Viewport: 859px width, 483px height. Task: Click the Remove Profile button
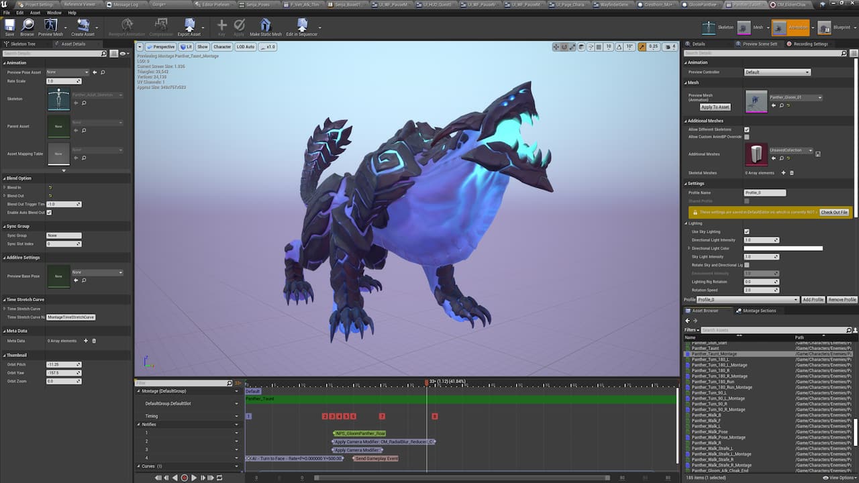pyautogui.click(x=842, y=300)
